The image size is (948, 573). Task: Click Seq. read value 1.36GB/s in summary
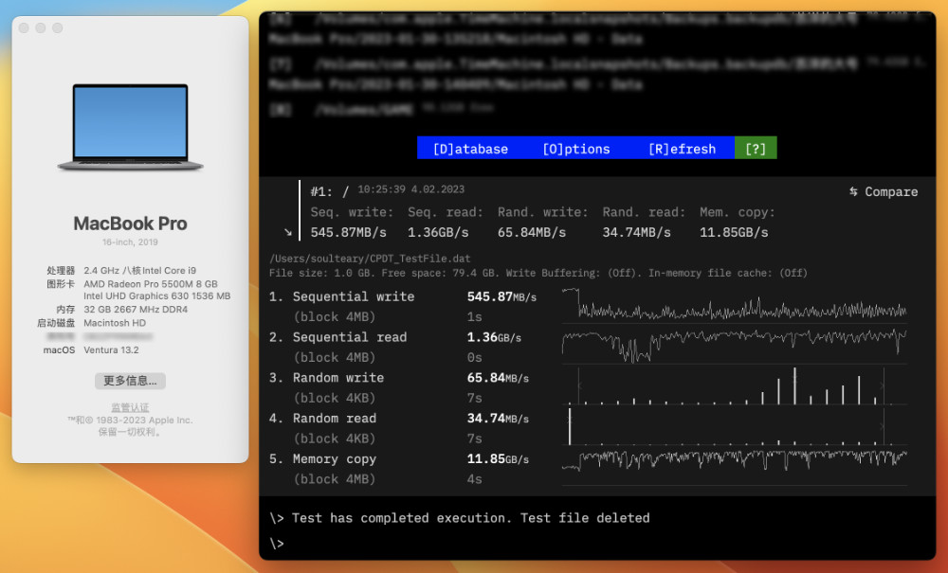(x=438, y=232)
